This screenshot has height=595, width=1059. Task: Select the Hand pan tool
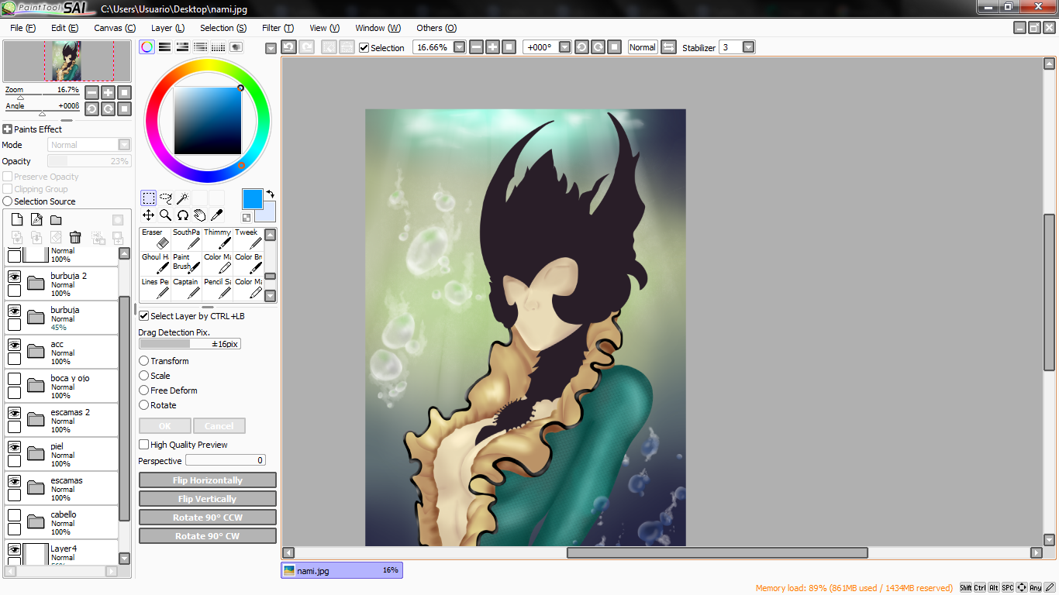(199, 215)
